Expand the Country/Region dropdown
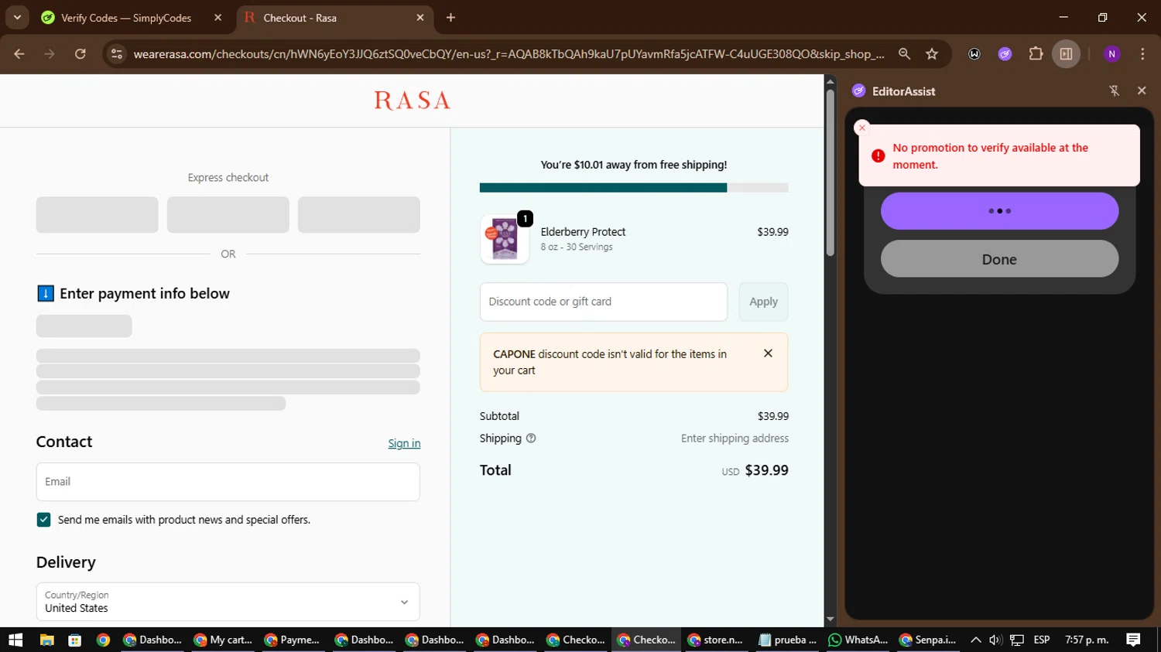This screenshot has width=1161, height=652. [x=228, y=602]
